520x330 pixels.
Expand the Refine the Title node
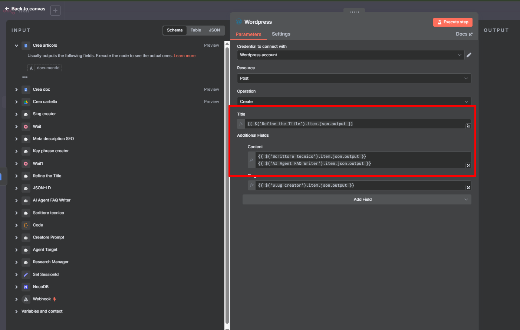16,176
